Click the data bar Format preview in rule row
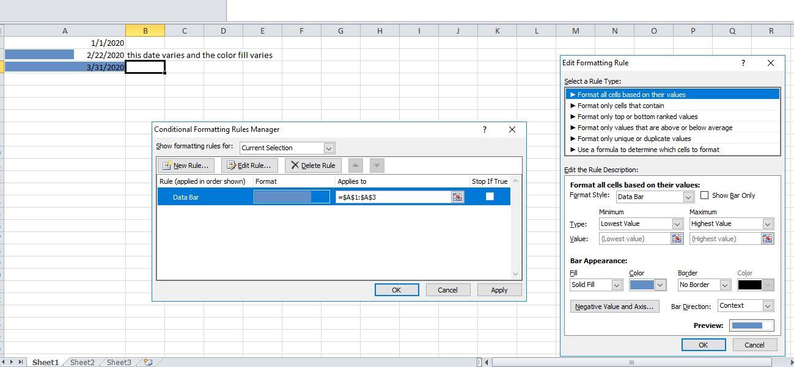Image resolution: width=794 pixels, height=367 pixels. pos(292,197)
